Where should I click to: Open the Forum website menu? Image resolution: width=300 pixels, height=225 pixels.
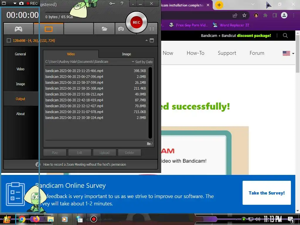tap(257, 53)
